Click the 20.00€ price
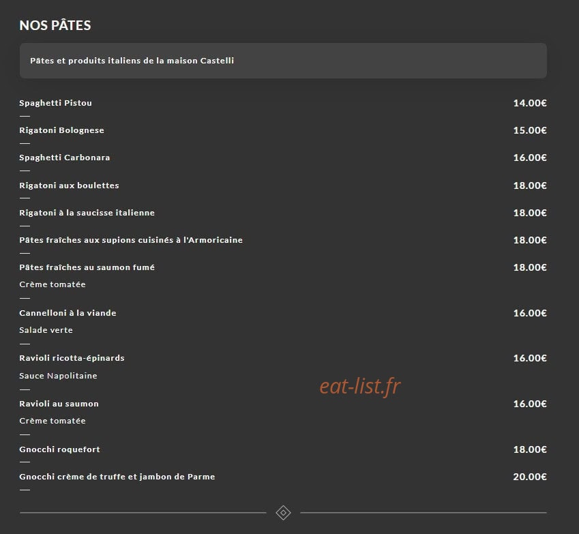Viewport: 579px width, 534px height. pos(530,477)
